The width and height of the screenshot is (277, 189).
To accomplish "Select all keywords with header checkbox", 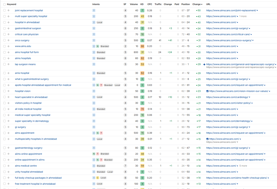I will click(x=5, y=5).
